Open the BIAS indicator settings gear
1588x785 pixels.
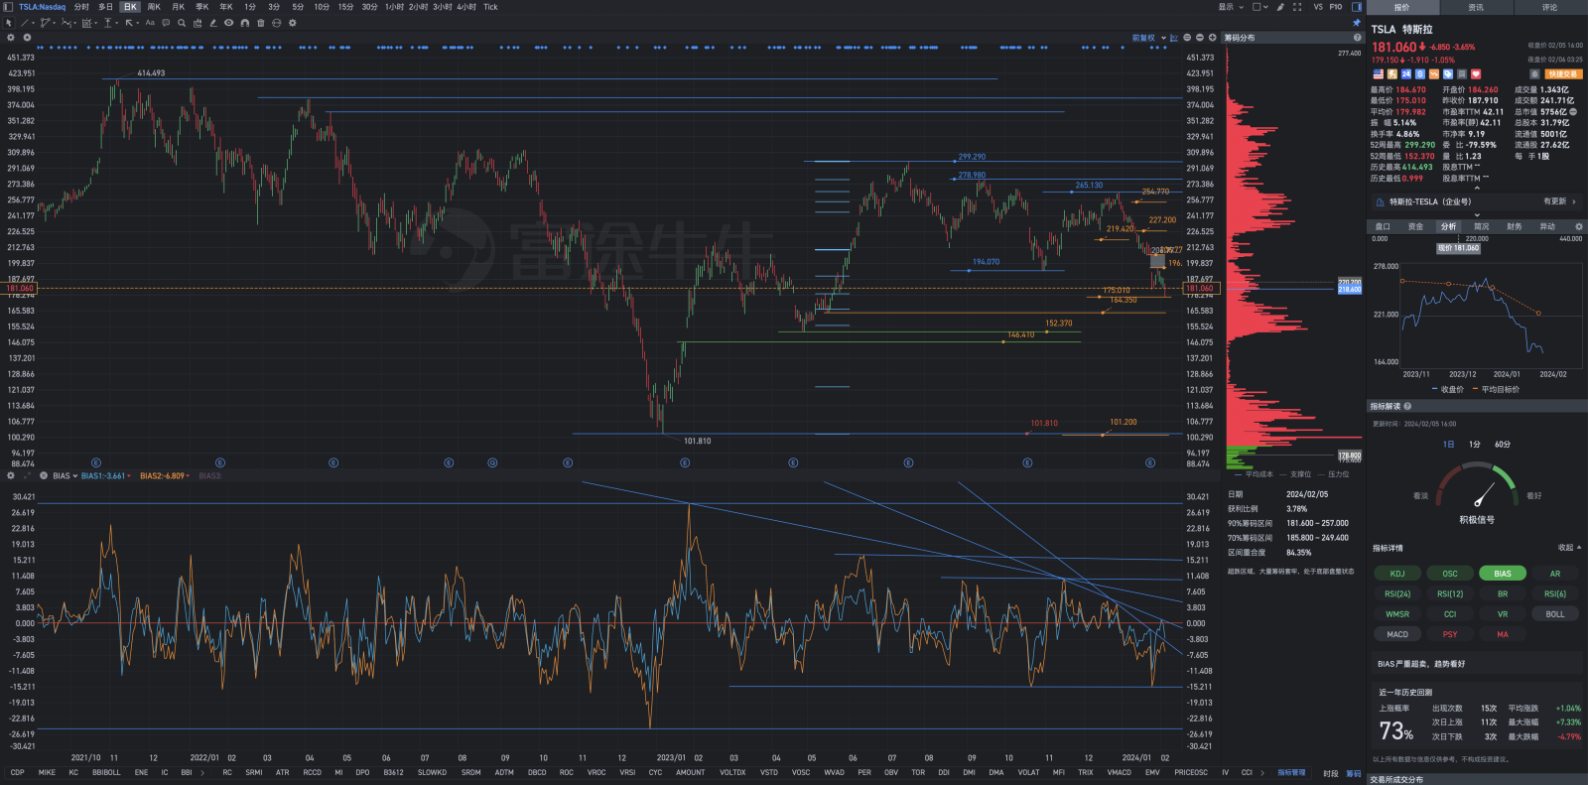11,475
